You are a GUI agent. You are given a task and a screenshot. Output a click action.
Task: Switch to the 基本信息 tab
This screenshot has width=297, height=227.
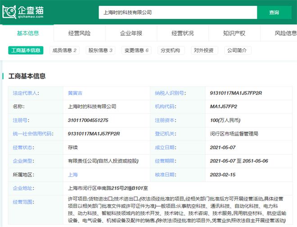click(x=28, y=33)
